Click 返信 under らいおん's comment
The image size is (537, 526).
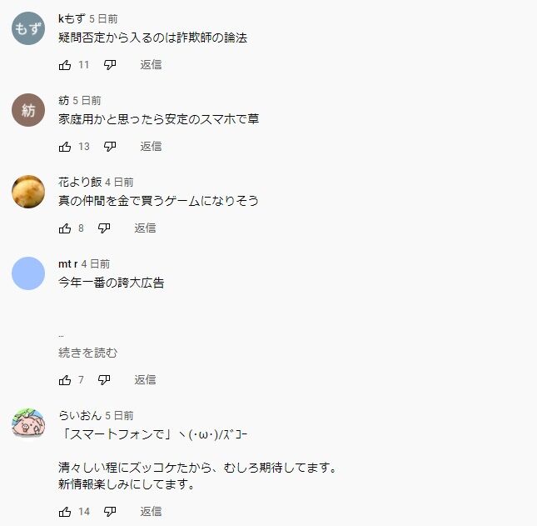point(151,512)
